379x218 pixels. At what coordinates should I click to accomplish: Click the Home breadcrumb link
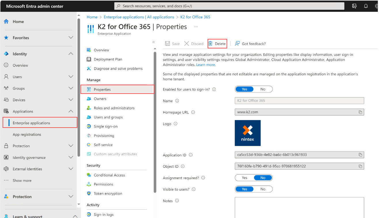click(92, 17)
